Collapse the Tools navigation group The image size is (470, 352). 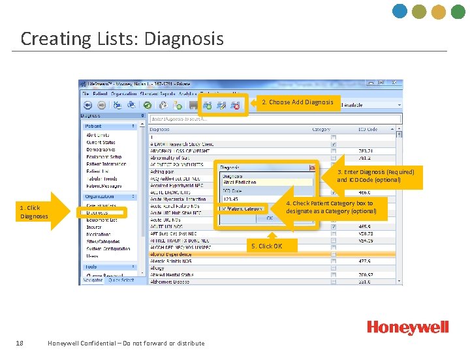[133, 267]
